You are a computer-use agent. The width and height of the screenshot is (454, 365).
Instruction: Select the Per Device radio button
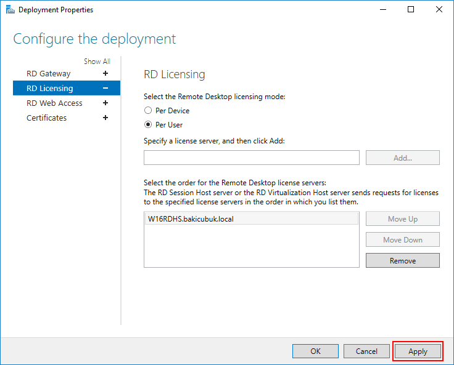[x=148, y=110]
